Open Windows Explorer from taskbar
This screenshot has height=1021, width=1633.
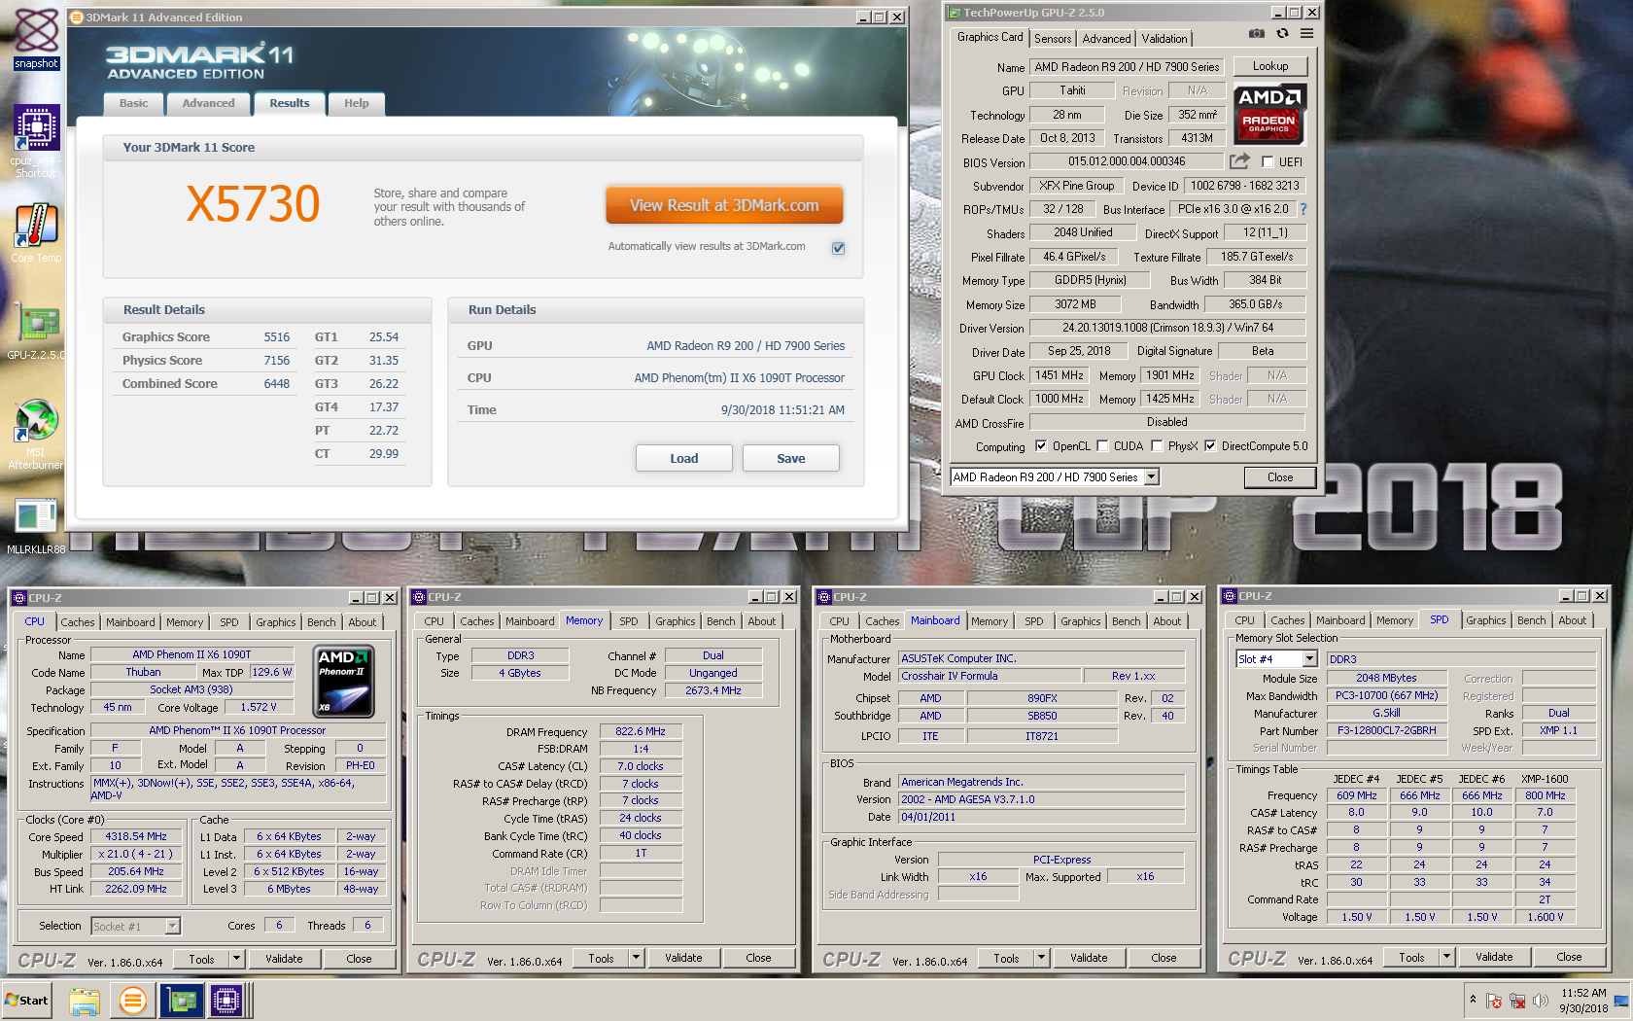[85, 1001]
